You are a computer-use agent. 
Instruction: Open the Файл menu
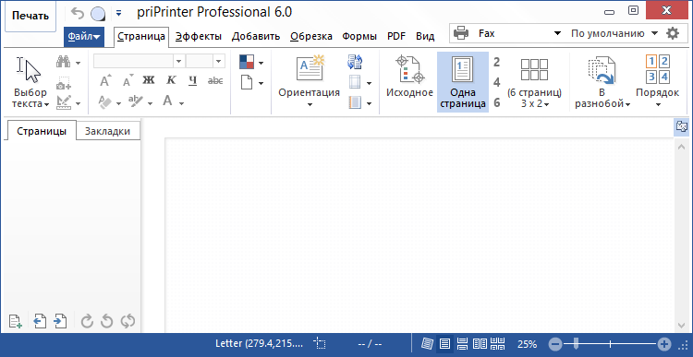84,37
